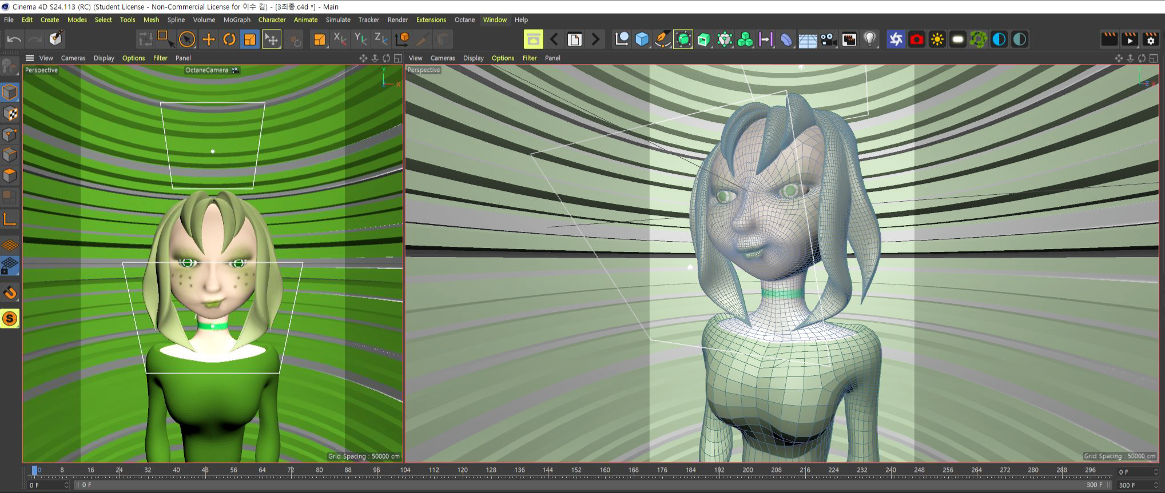Viewport: 1165px width, 493px height.
Task: Enable Texture mode checkered cube
Action: (10, 114)
